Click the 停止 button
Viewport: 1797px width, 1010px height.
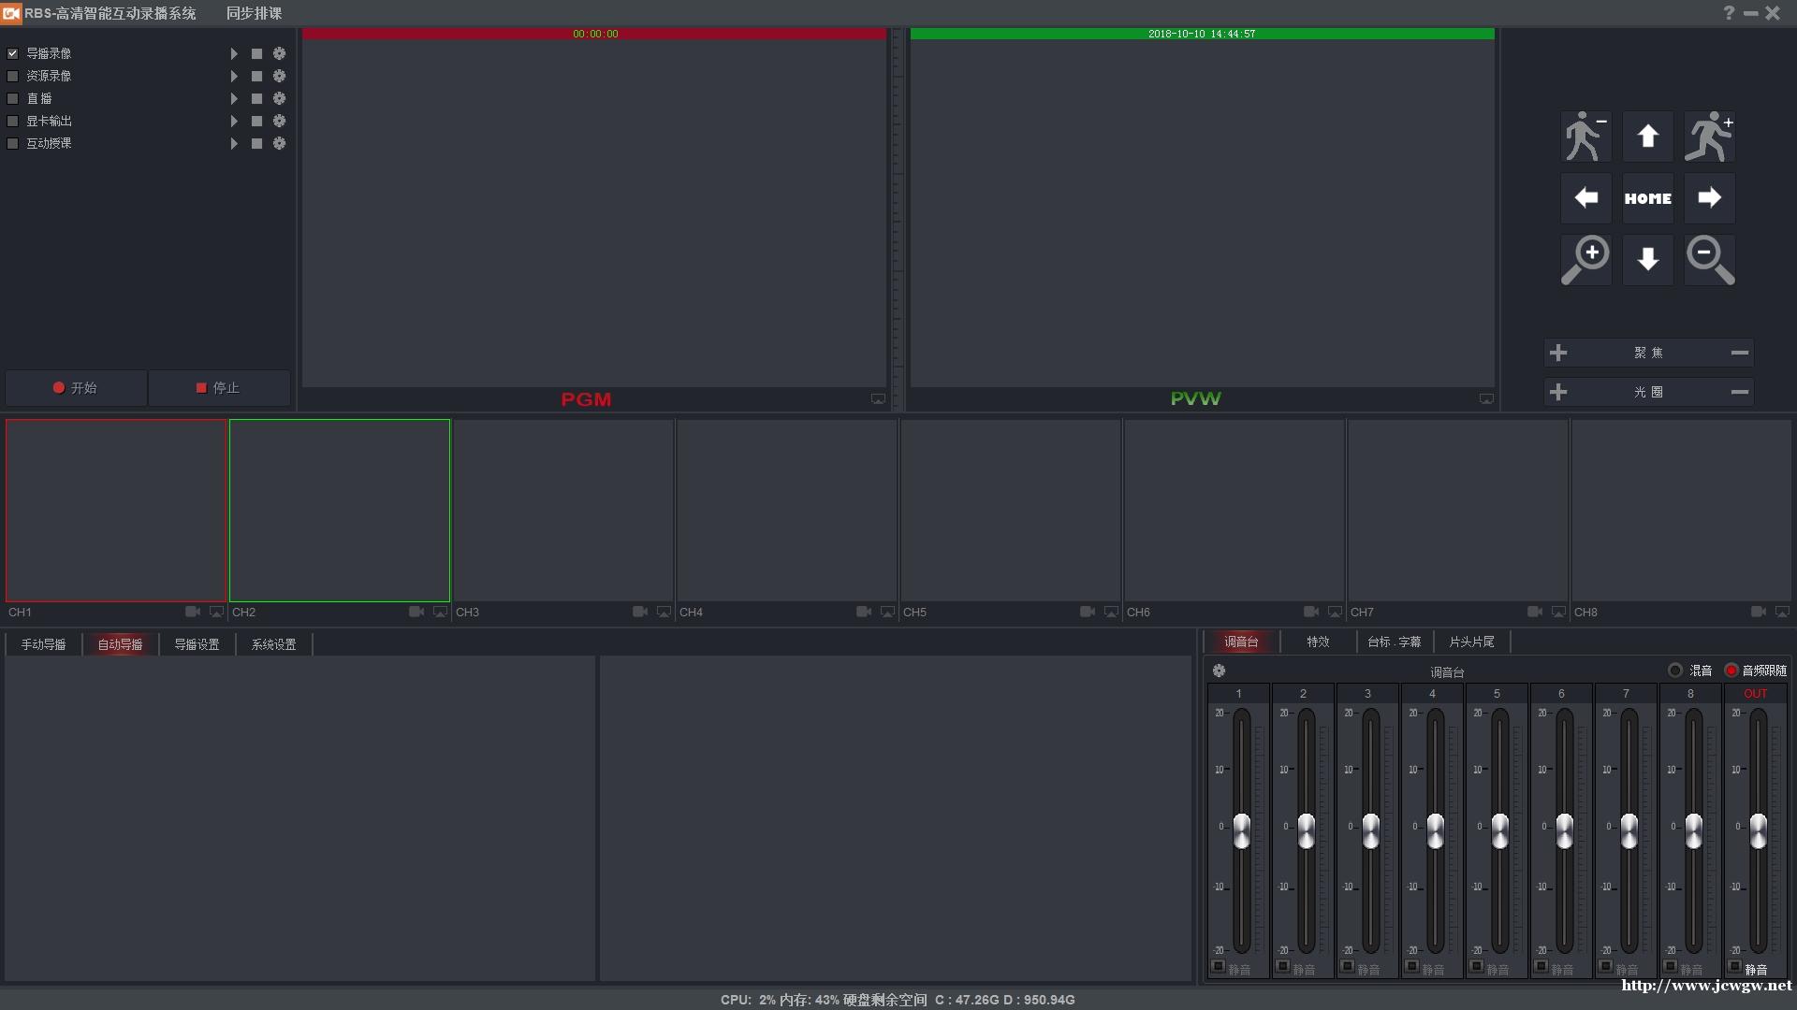point(218,388)
